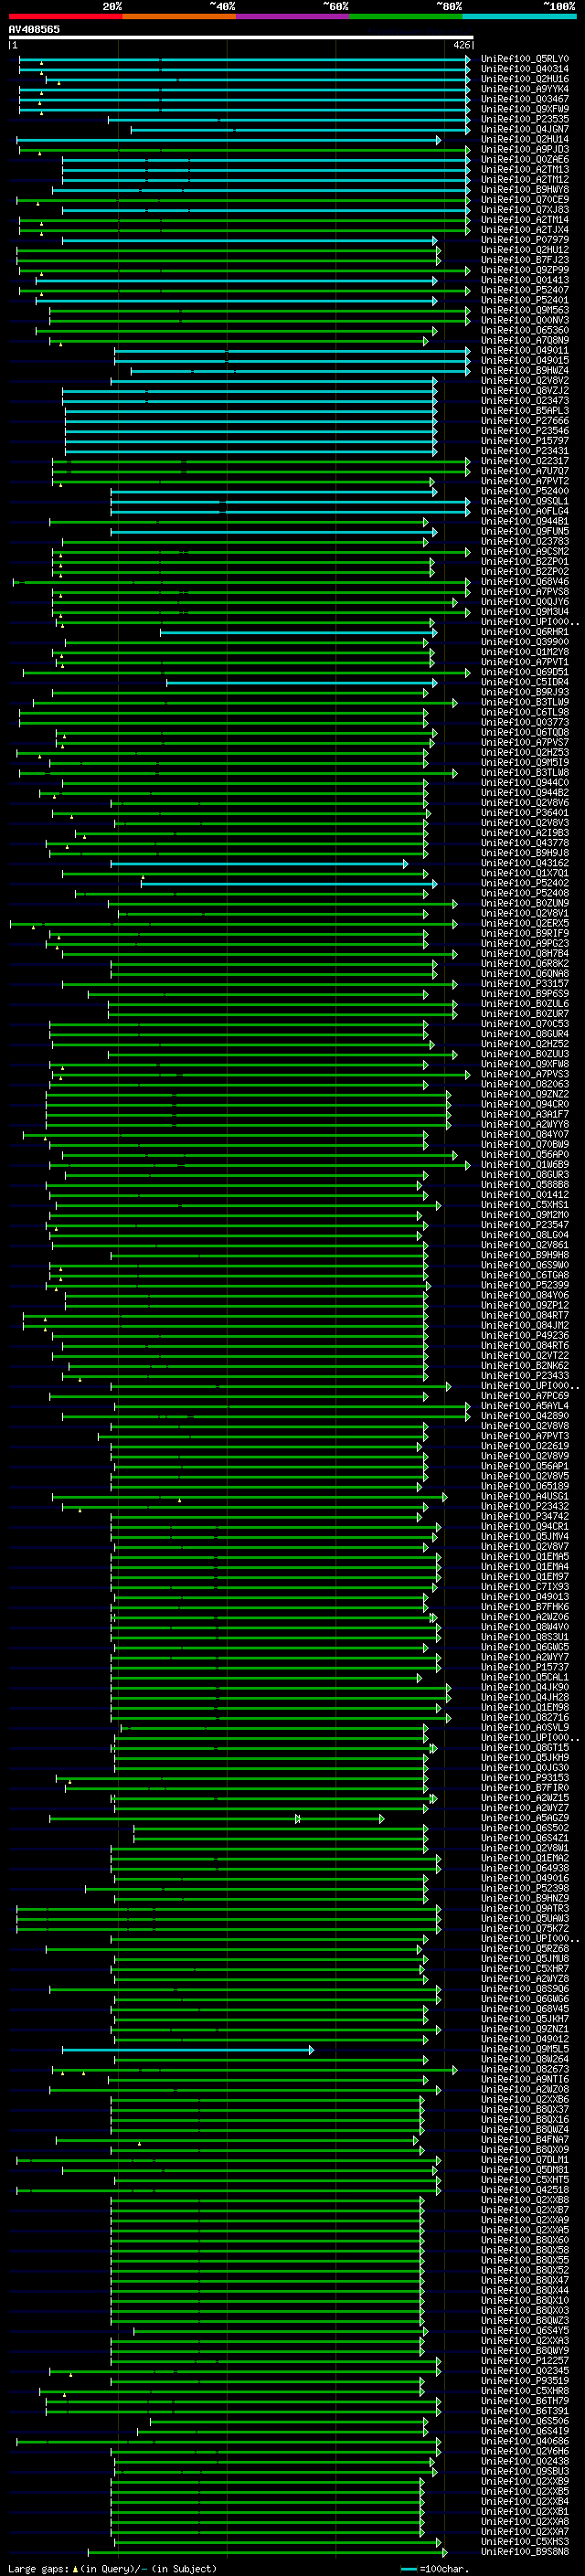Click the white query sequence bar
This screenshot has height=2576, width=585.
click(241, 37)
